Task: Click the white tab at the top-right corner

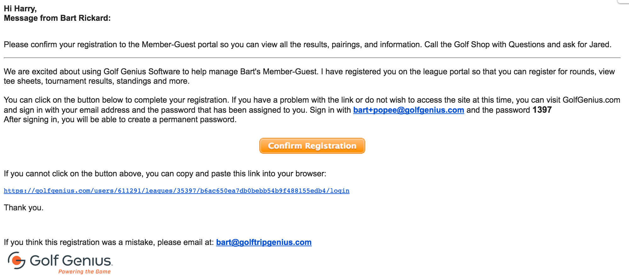Action: click(624, 2)
